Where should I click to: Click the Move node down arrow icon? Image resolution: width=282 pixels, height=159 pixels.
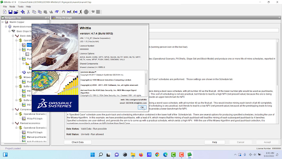[57, 12]
